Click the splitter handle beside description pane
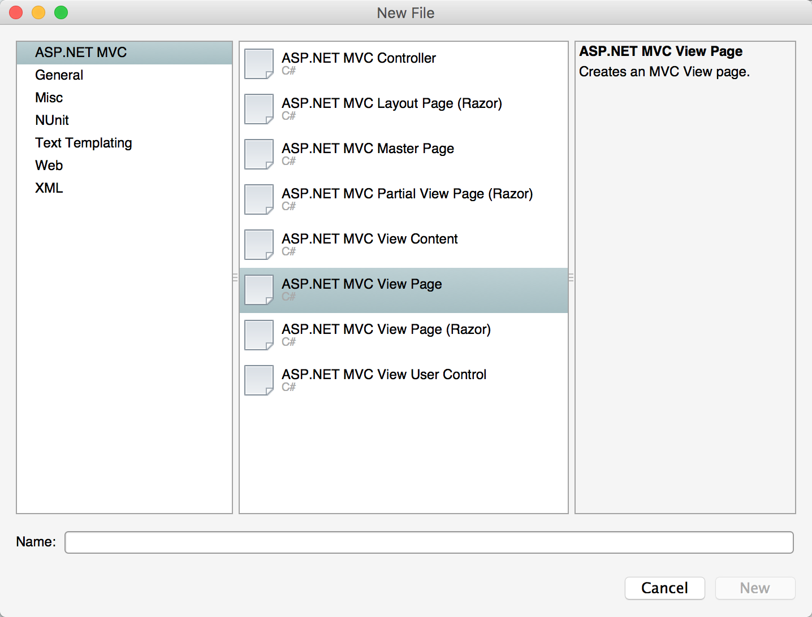Image resolution: width=812 pixels, height=617 pixels. point(572,277)
